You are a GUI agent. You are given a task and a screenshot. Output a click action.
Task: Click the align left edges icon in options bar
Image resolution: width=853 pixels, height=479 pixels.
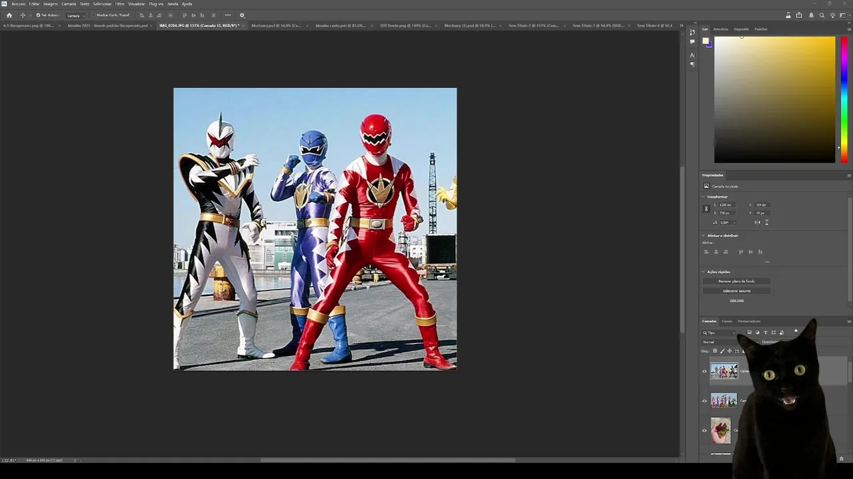coord(142,15)
